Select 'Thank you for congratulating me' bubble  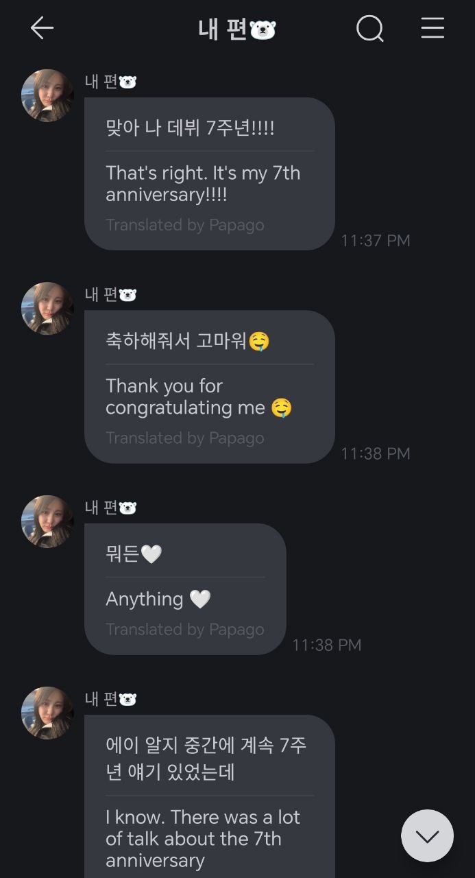pyautogui.click(x=209, y=386)
